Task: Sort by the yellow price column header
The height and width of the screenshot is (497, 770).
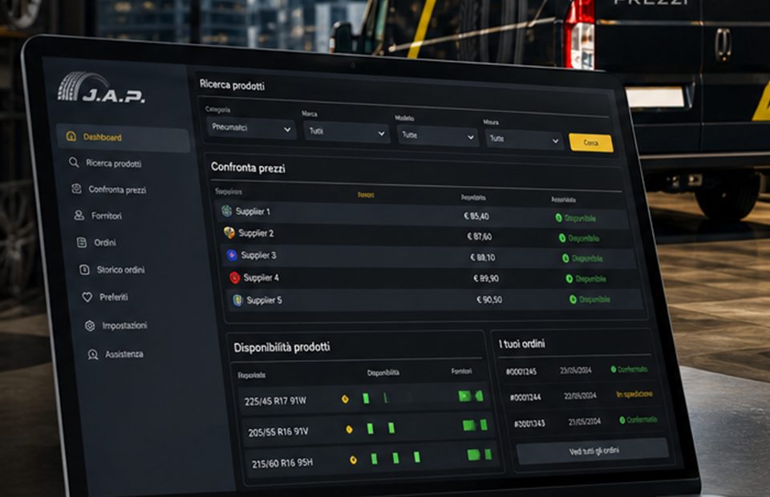Action: (x=366, y=195)
